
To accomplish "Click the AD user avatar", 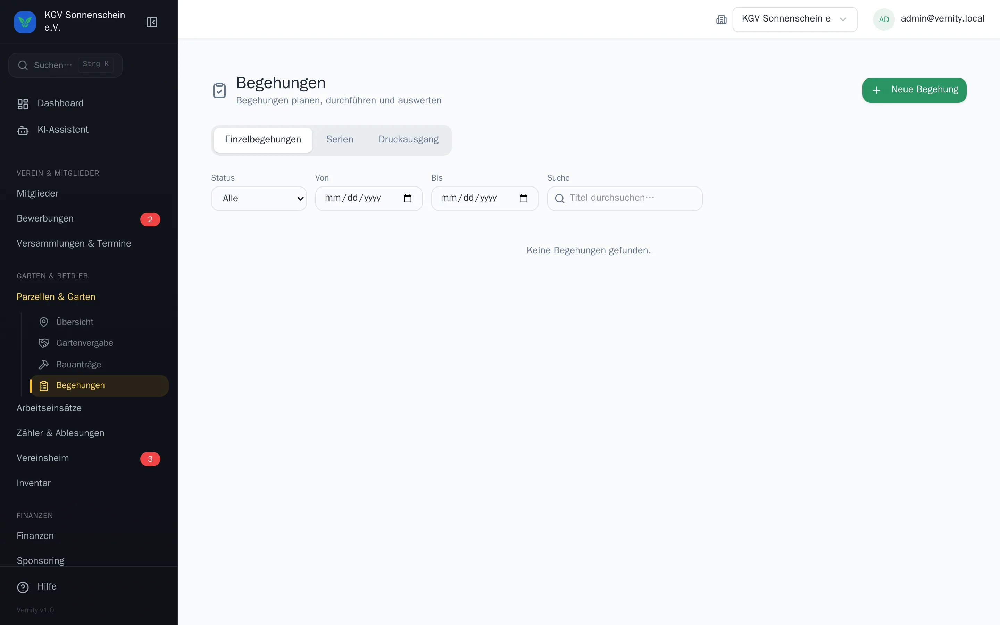I will pos(884,19).
